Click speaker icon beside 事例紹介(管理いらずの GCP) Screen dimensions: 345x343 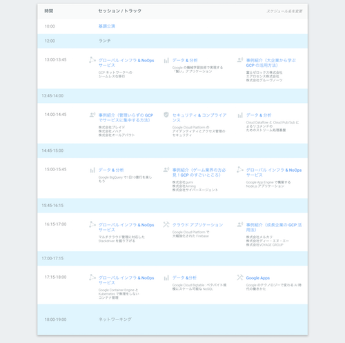[x=92, y=115]
